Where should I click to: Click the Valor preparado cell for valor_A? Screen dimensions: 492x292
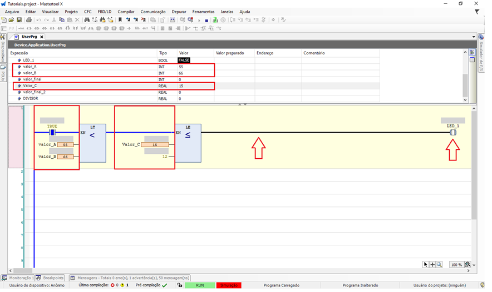pyautogui.click(x=234, y=67)
